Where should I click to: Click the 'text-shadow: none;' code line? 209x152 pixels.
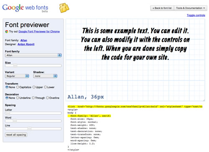(83, 128)
